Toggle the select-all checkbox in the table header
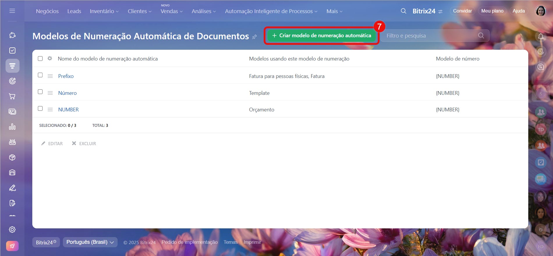 pos(40,58)
